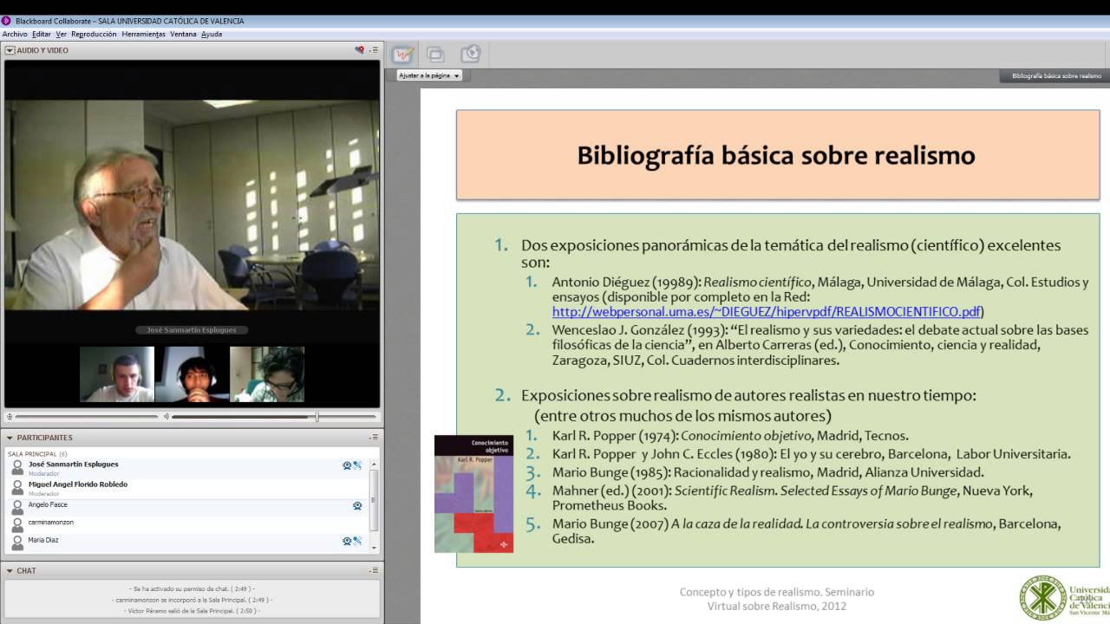Screen dimensions: 1110x624
Task: Click Maria Diaz webcam icon
Action: (x=347, y=541)
